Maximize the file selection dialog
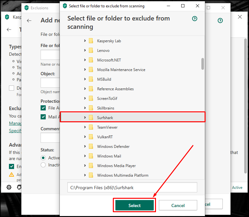249x217 pixels. (x=183, y=6)
